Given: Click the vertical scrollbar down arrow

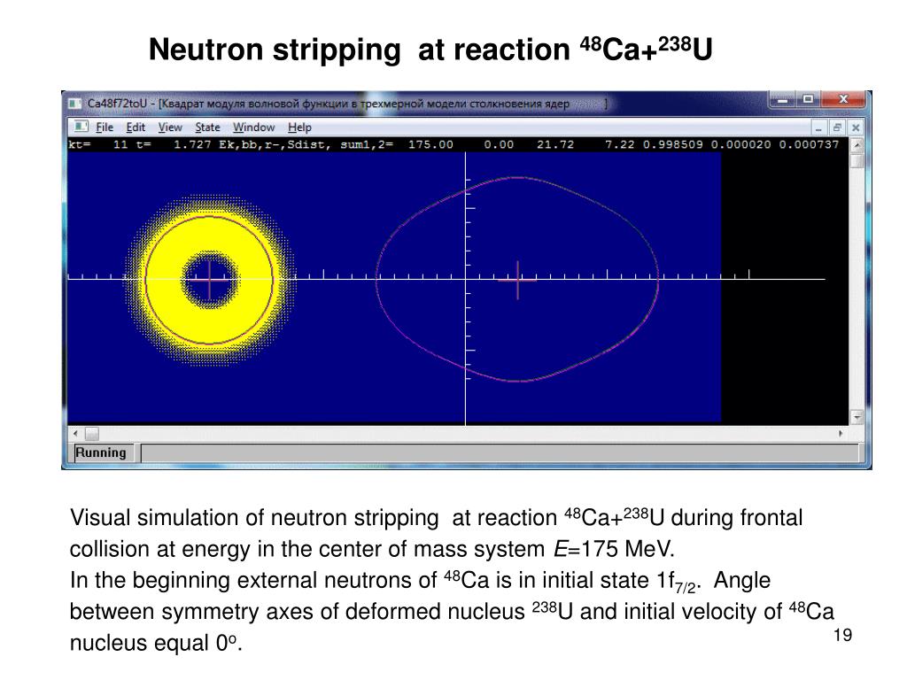Looking at the screenshot, I should click(857, 416).
